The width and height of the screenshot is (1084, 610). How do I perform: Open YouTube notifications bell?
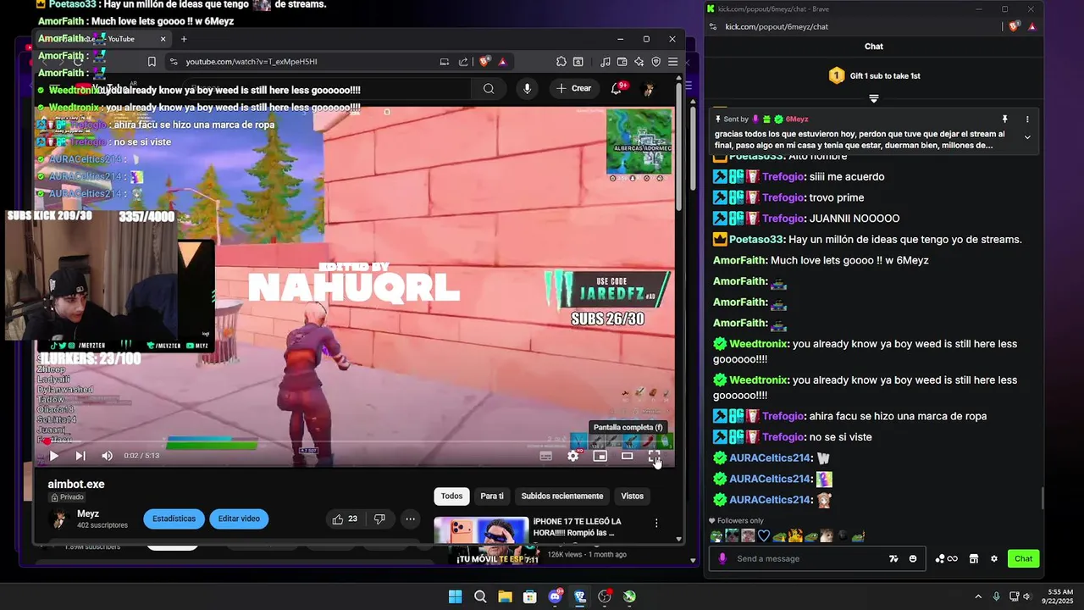[617, 88]
